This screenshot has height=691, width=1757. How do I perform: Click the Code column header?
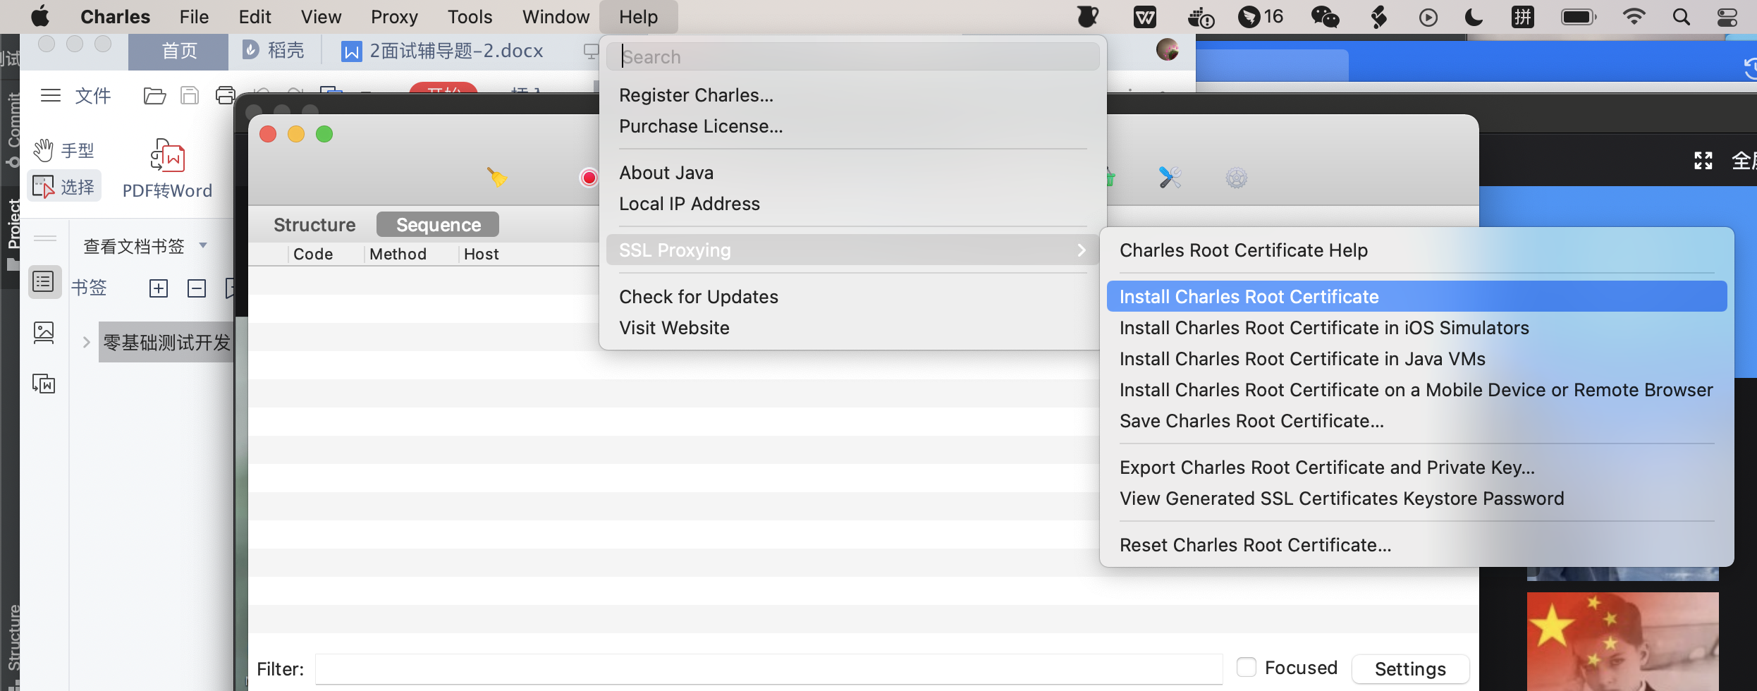(313, 254)
